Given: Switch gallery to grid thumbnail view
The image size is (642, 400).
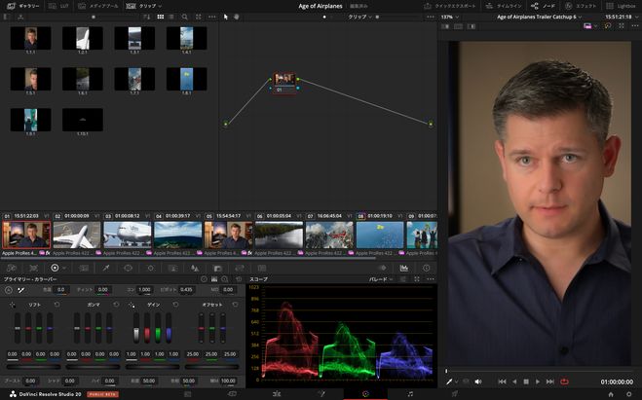Looking at the screenshot, I should click(161, 17).
